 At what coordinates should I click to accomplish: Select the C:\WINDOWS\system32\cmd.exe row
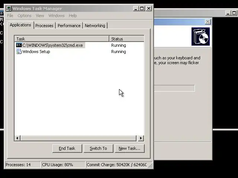click(79, 45)
